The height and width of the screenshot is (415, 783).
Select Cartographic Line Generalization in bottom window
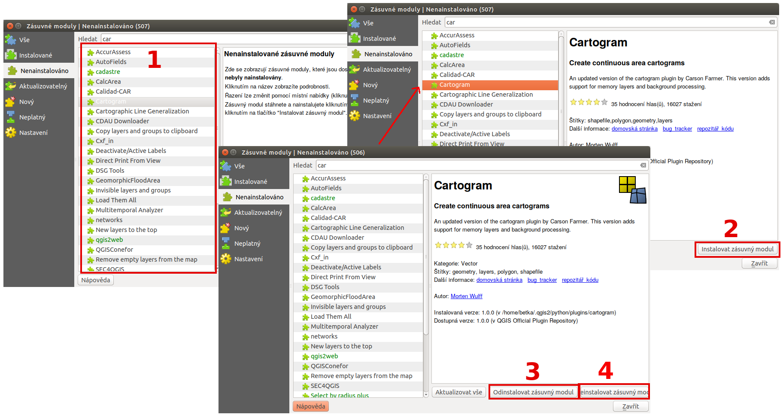click(358, 228)
